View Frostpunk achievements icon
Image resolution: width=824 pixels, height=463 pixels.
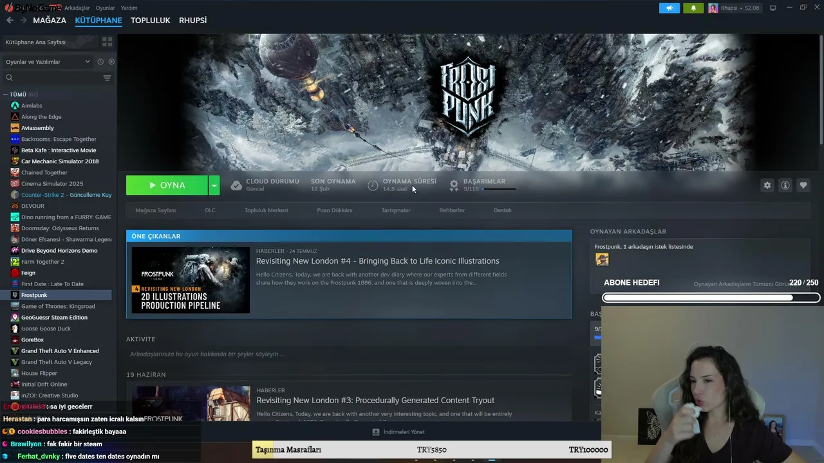coord(454,185)
